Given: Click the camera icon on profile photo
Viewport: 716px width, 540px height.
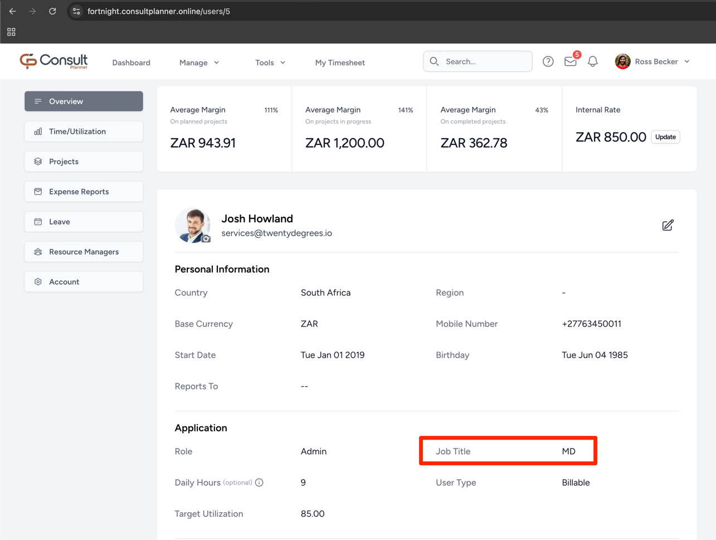Looking at the screenshot, I should click(206, 239).
